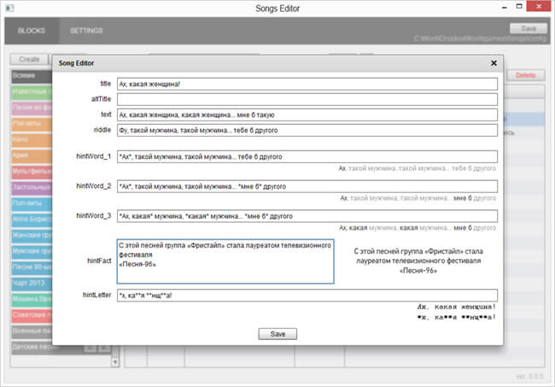Select the green 'Известные' block
The width and height of the screenshot is (555, 387).
click(x=32, y=91)
